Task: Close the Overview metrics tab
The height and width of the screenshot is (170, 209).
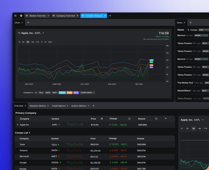Action: (25, 106)
